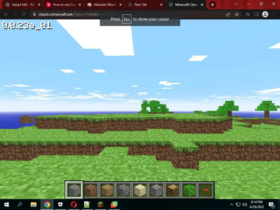The width and height of the screenshot is (280, 210).
Task: Open File Explorer from taskbar
Action: pyautogui.click(x=33, y=205)
